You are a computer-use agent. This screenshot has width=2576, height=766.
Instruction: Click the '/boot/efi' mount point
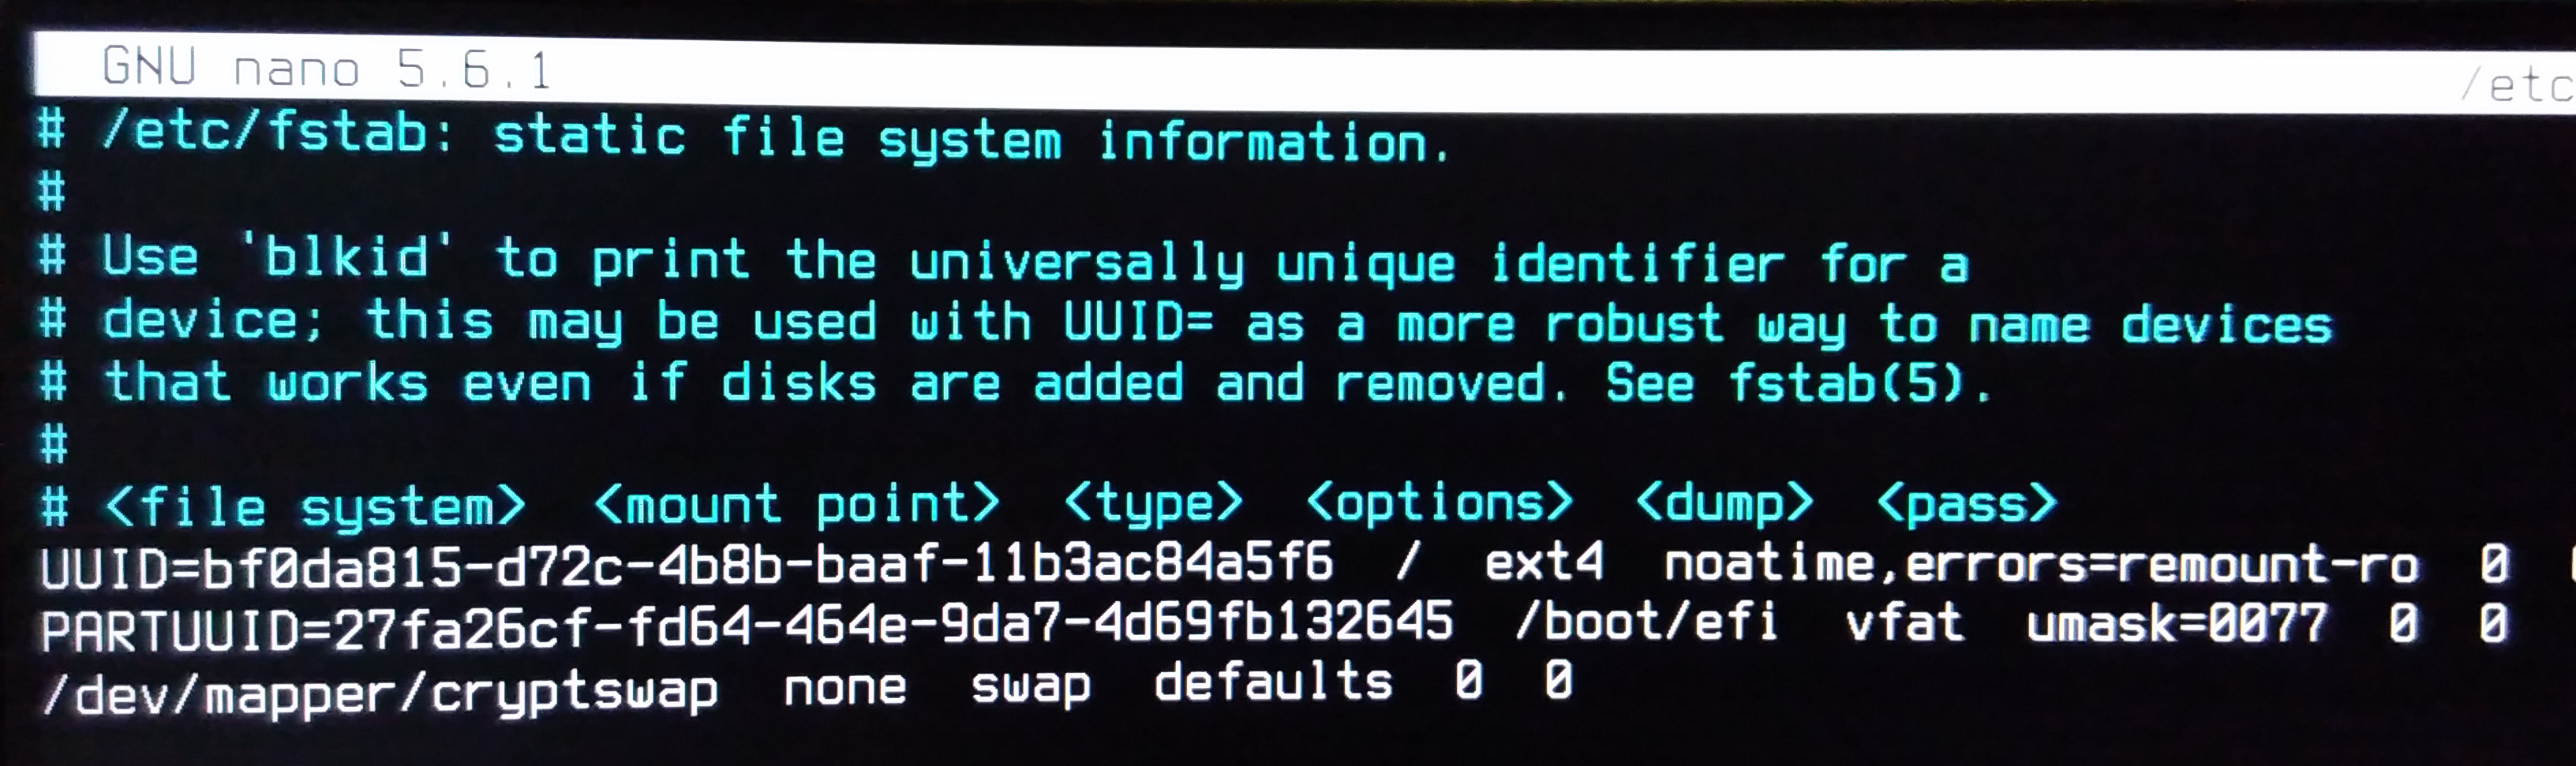click(x=1646, y=621)
